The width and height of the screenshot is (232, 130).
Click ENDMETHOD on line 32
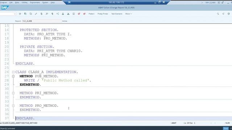tap(30, 97)
